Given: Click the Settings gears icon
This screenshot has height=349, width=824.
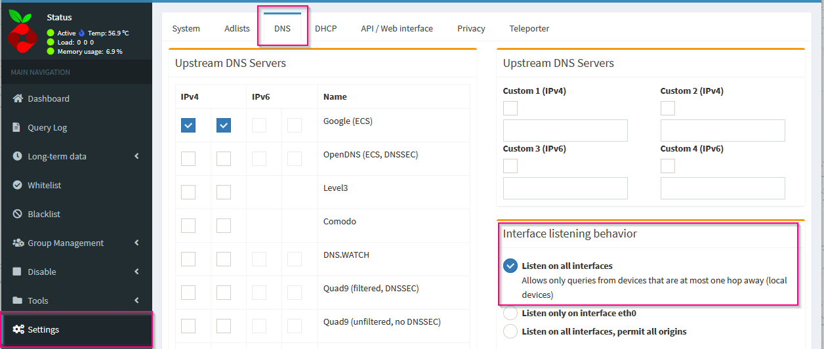Looking at the screenshot, I should [x=18, y=329].
